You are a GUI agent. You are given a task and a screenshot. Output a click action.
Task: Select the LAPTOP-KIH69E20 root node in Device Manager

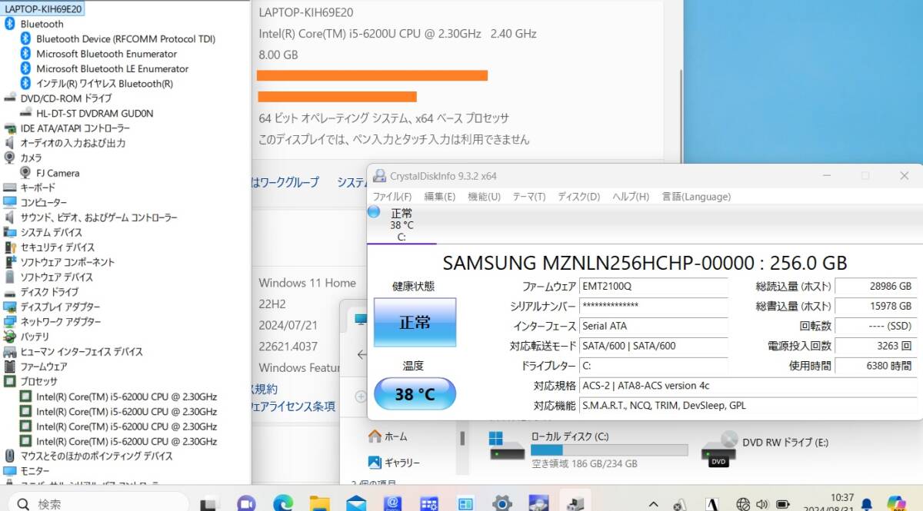[43, 9]
